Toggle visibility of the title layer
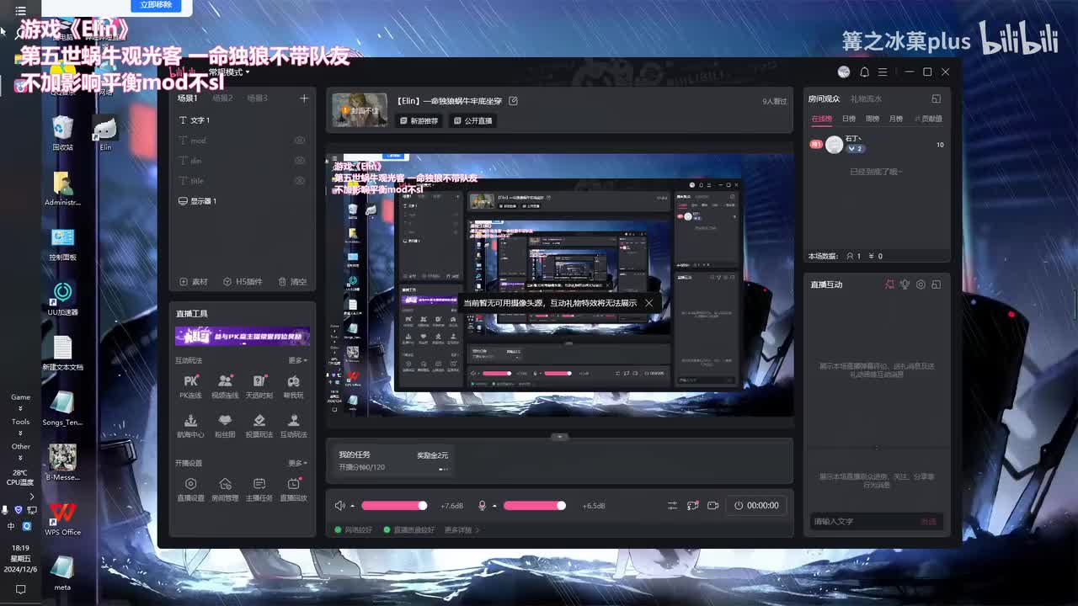The height and width of the screenshot is (606, 1078). click(299, 181)
